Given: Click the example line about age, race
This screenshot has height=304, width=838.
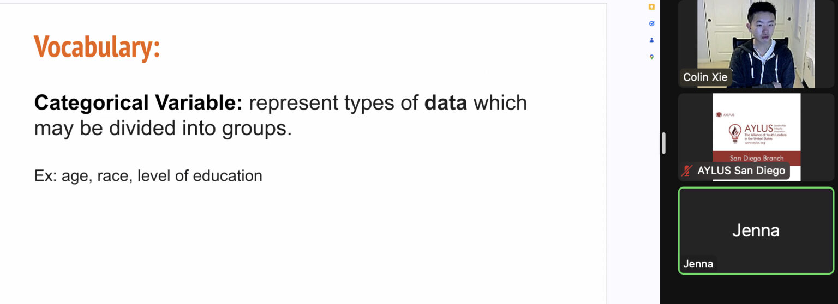Looking at the screenshot, I should pyautogui.click(x=148, y=176).
